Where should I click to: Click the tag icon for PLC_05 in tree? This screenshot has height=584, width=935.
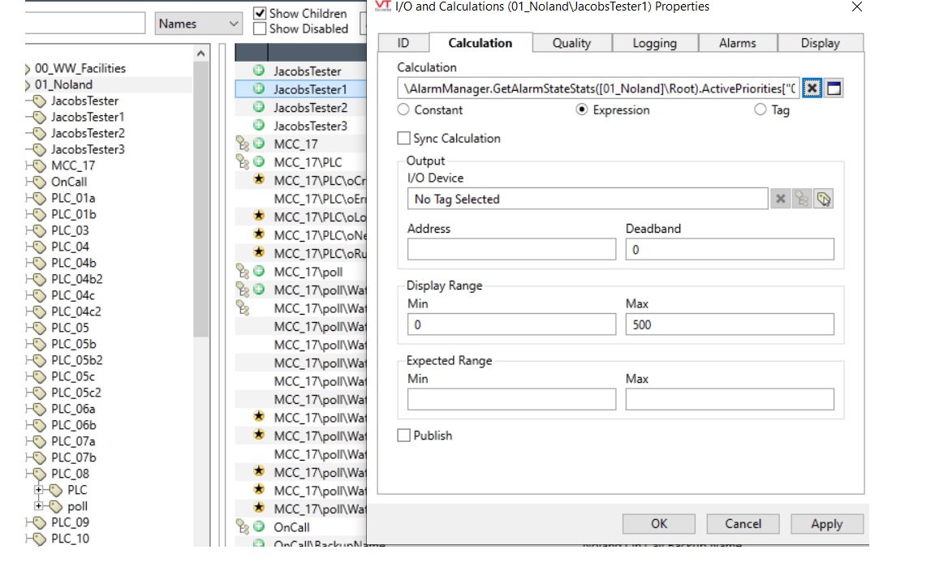(38, 328)
